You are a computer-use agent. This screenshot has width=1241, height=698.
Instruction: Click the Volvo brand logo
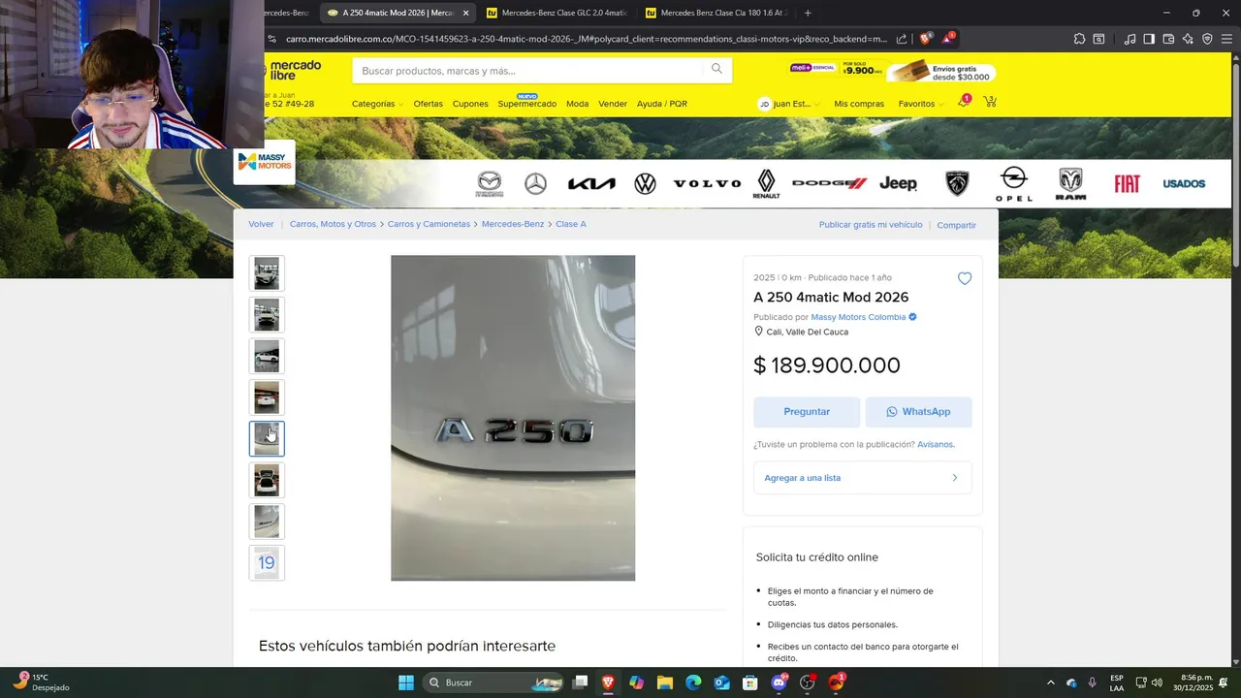coord(707,183)
